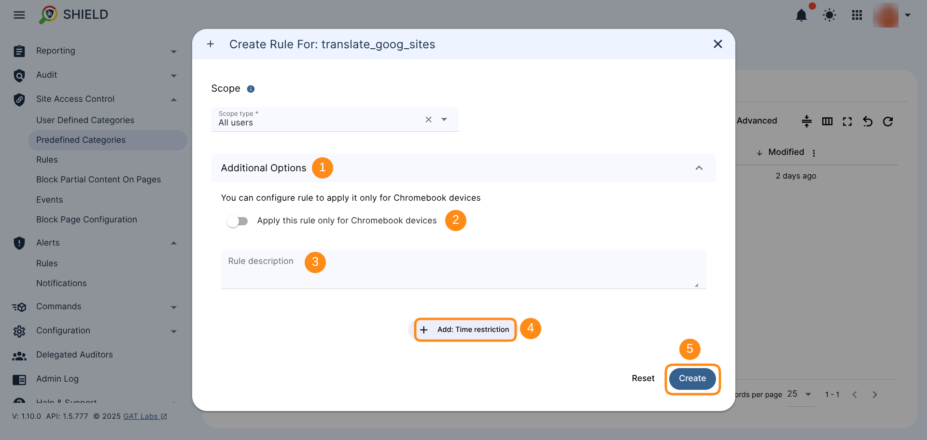Open Rules under Alerts

click(x=47, y=263)
